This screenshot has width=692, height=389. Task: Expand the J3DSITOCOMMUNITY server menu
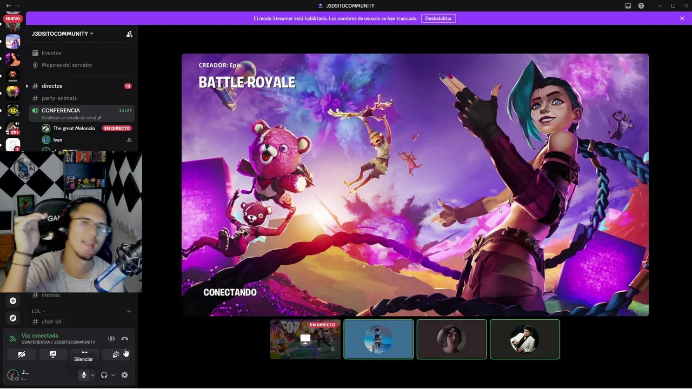pyautogui.click(x=63, y=33)
